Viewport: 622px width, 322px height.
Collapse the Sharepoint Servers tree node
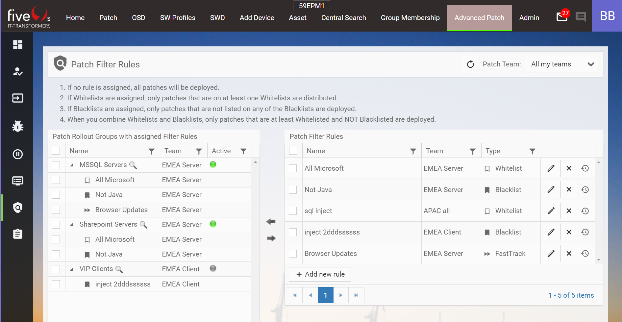[x=72, y=225]
